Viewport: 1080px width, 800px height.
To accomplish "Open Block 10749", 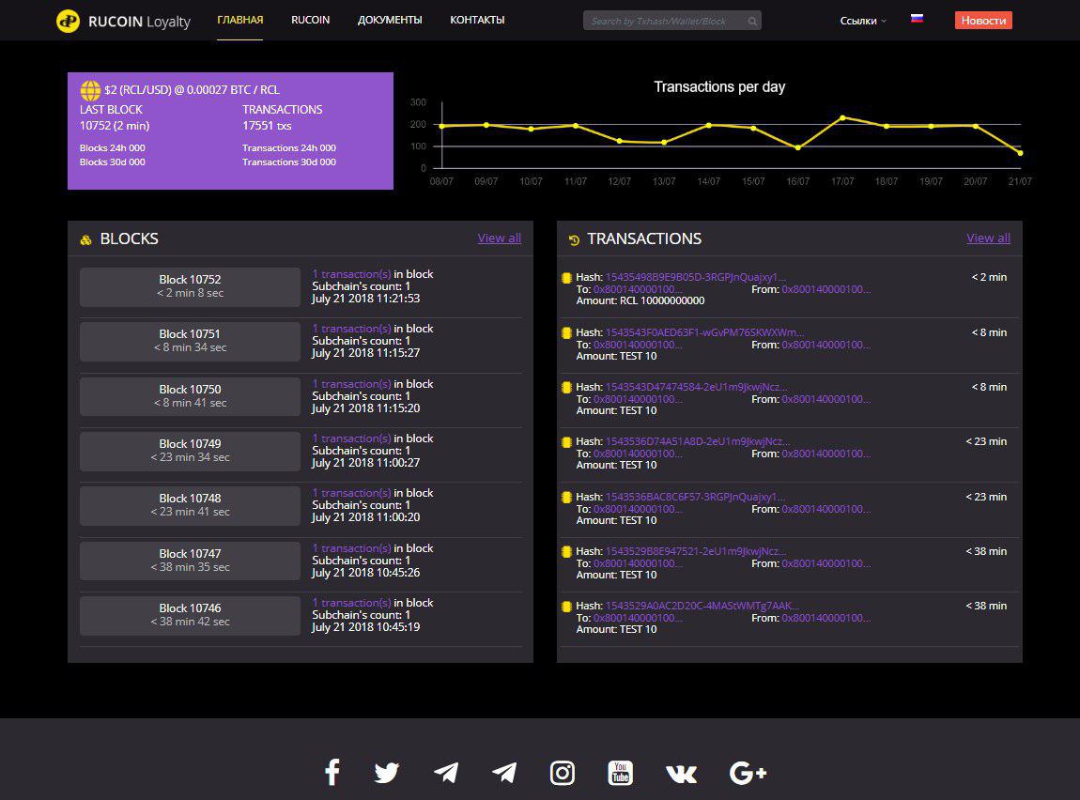I will [x=190, y=451].
